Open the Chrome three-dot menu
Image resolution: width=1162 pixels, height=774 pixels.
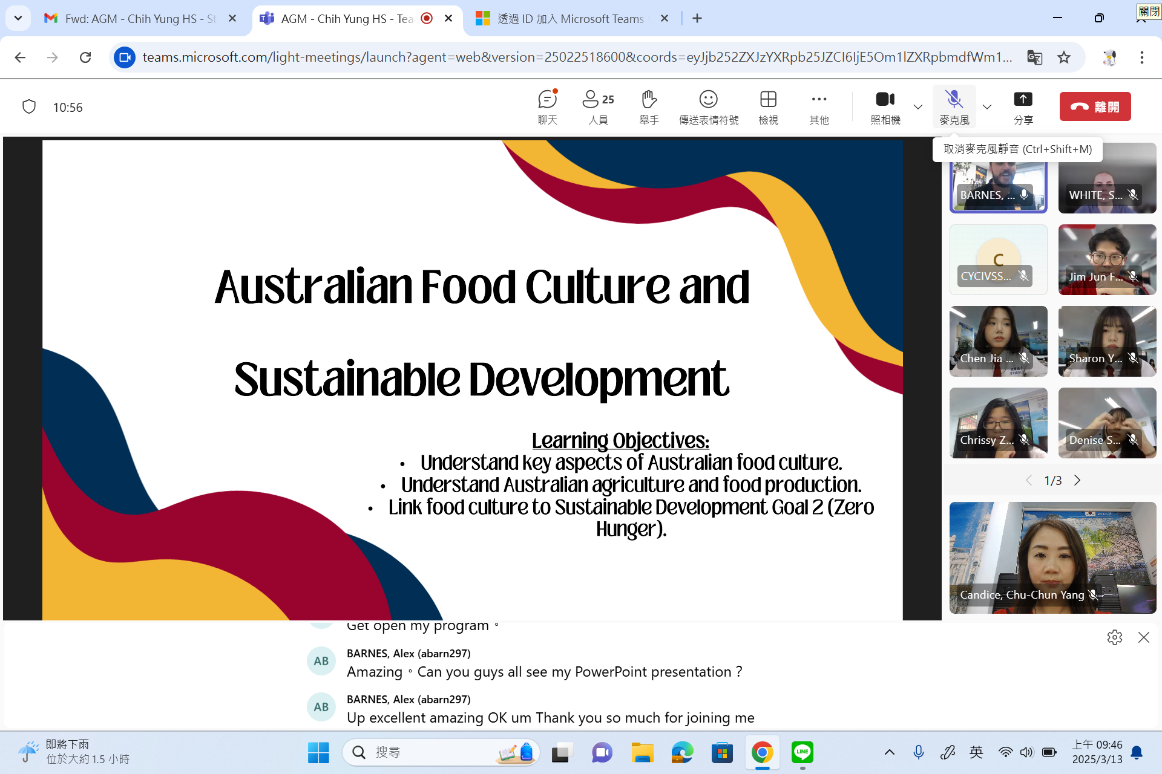1142,57
